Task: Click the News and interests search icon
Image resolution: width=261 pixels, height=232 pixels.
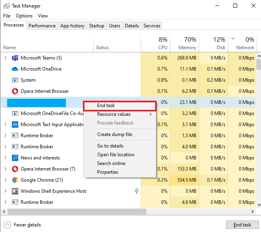Action: click(15, 158)
